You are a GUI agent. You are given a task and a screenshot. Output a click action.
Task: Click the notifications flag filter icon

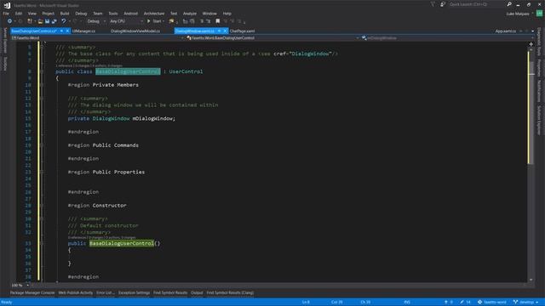point(433,4)
